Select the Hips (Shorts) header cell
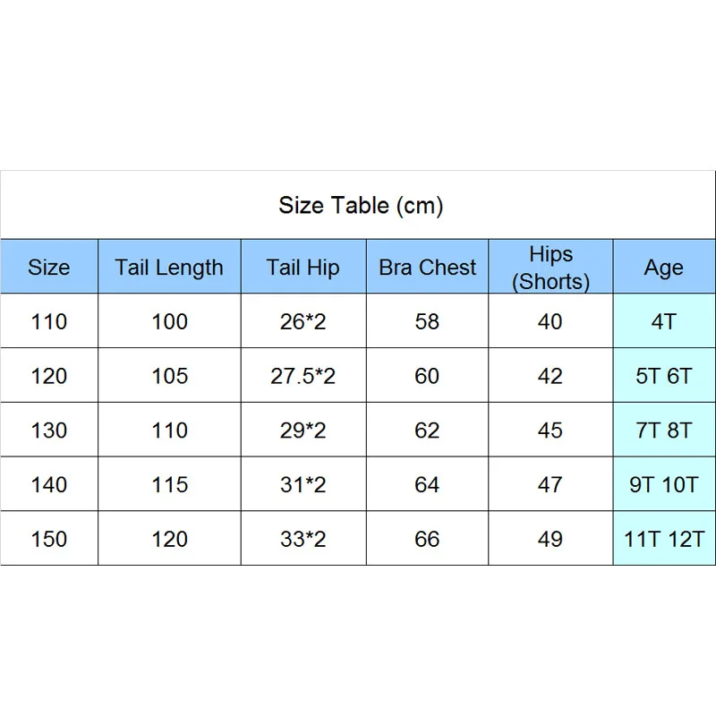The height and width of the screenshot is (716, 716). [550, 266]
